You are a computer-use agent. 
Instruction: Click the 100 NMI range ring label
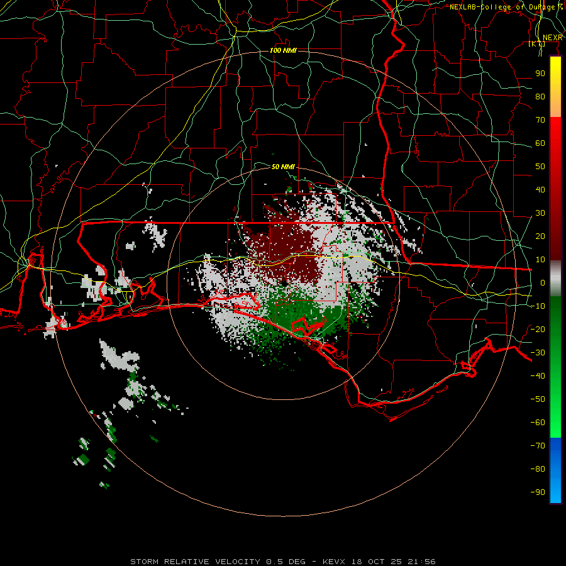283,50
